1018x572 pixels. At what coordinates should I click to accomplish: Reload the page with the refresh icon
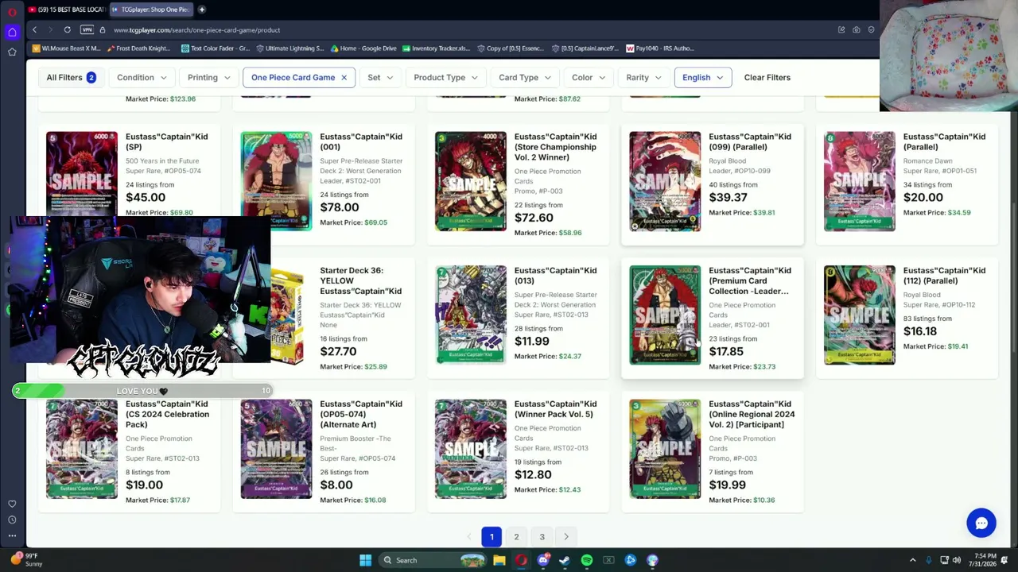[x=67, y=30]
